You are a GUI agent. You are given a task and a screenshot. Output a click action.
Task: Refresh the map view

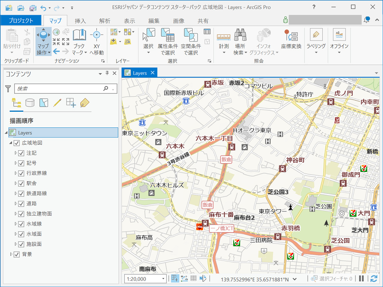click(373, 278)
